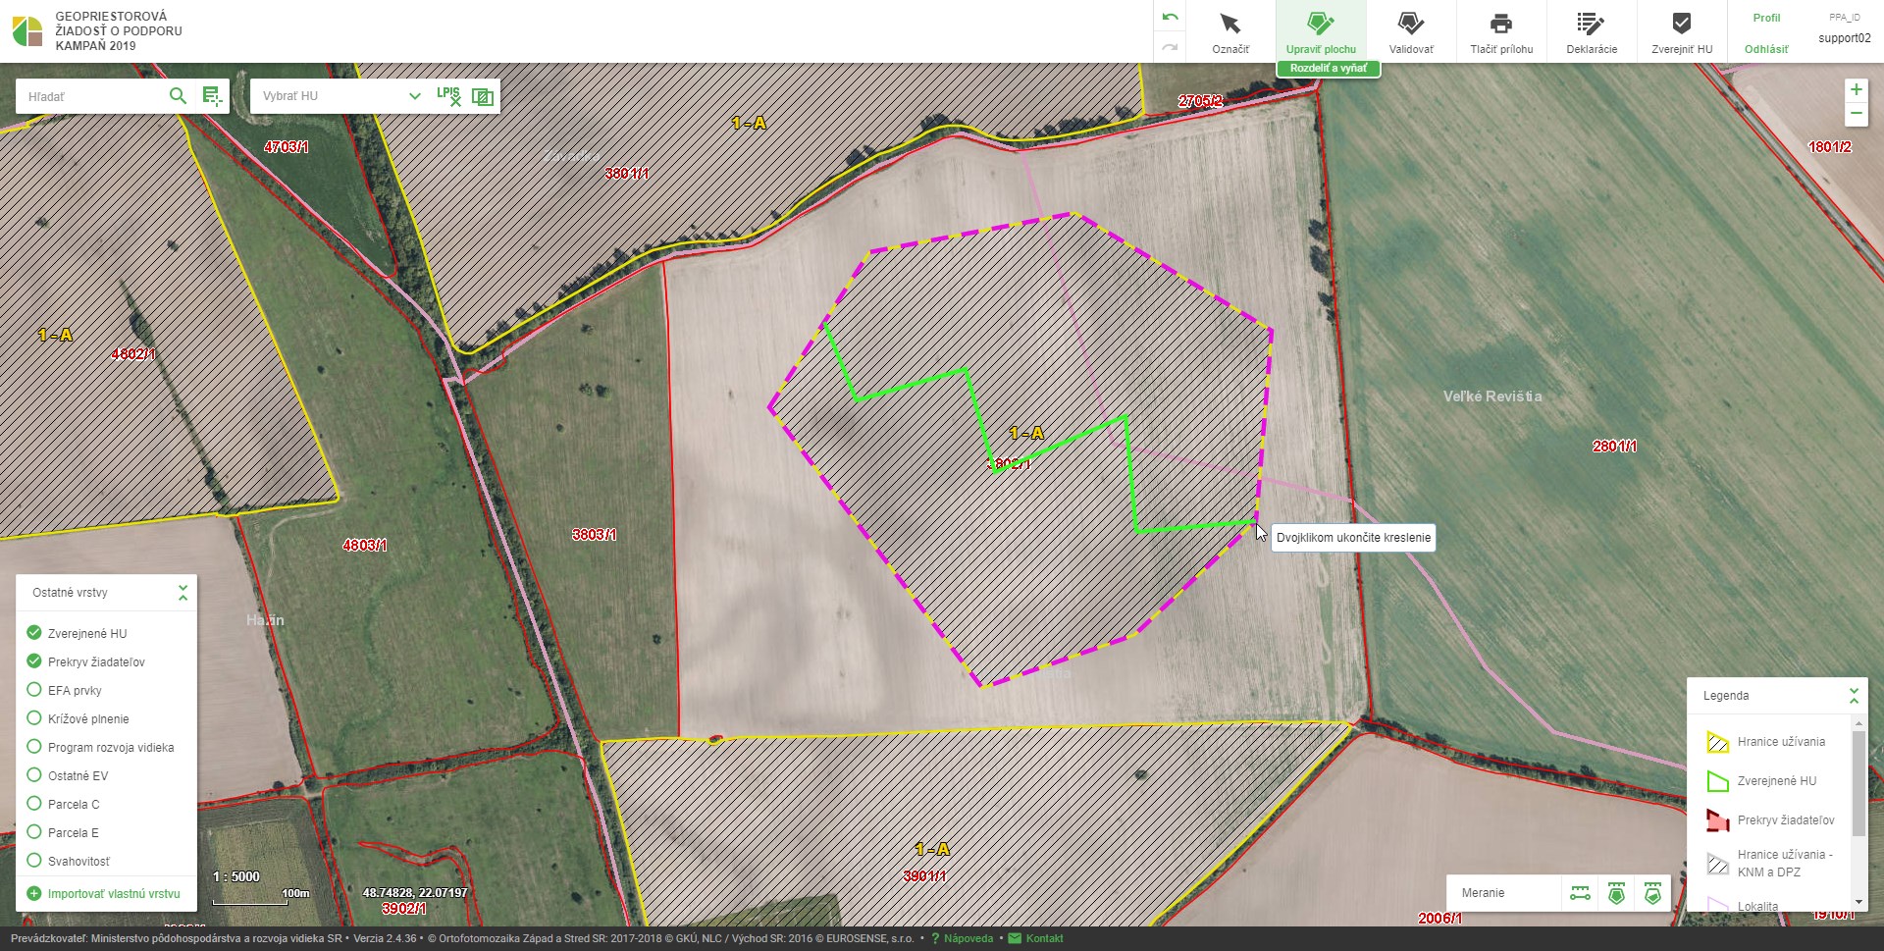Click legend scrollbar down arrow
Image resolution: width=1884 pixels, height=951 pixels.
[1858, 902]
